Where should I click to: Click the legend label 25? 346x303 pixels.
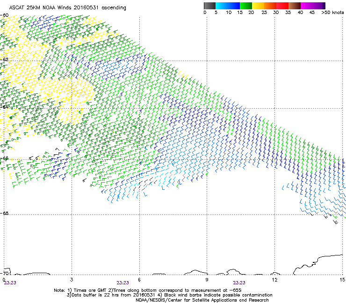(264, 13)
